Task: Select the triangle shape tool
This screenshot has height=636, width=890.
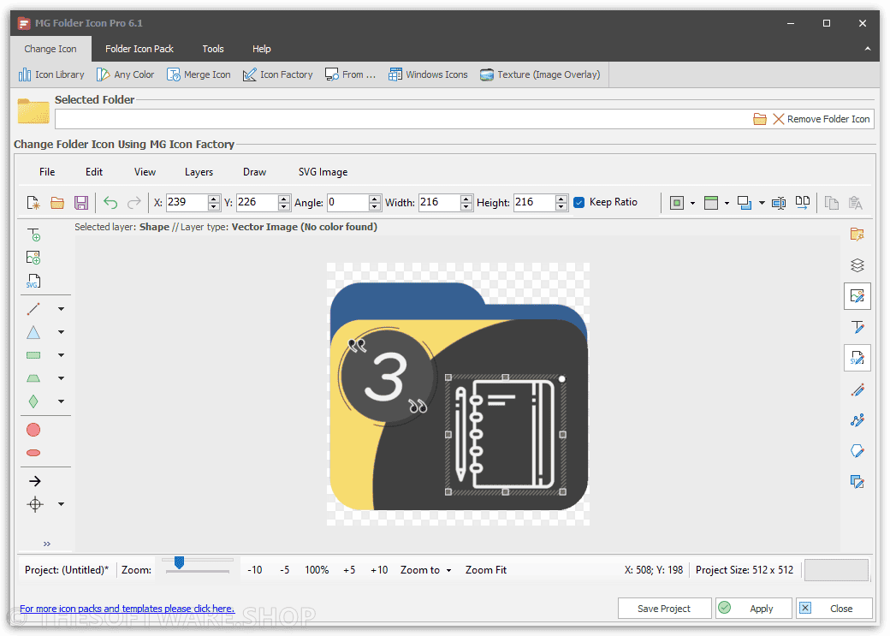Action: 33,332
